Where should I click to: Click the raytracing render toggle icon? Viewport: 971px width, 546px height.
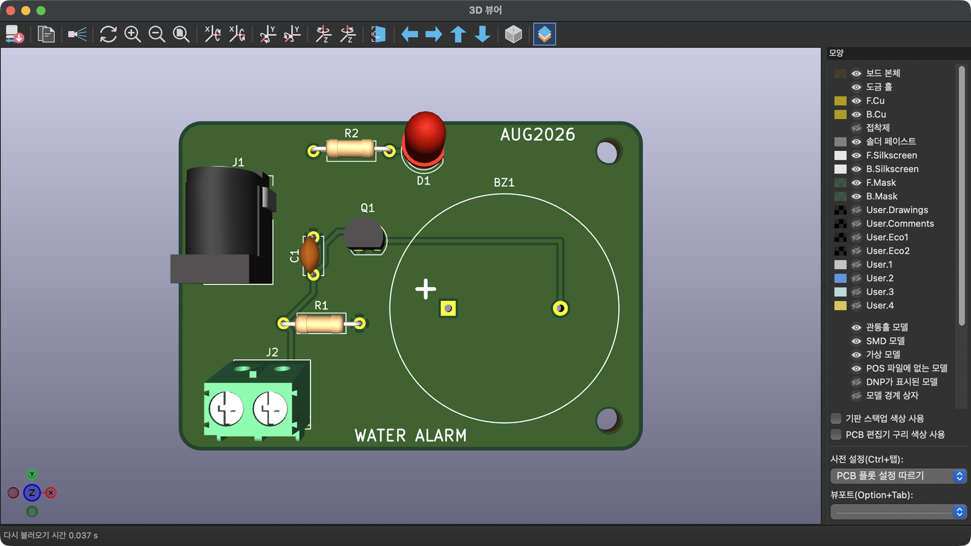point(77,35)
